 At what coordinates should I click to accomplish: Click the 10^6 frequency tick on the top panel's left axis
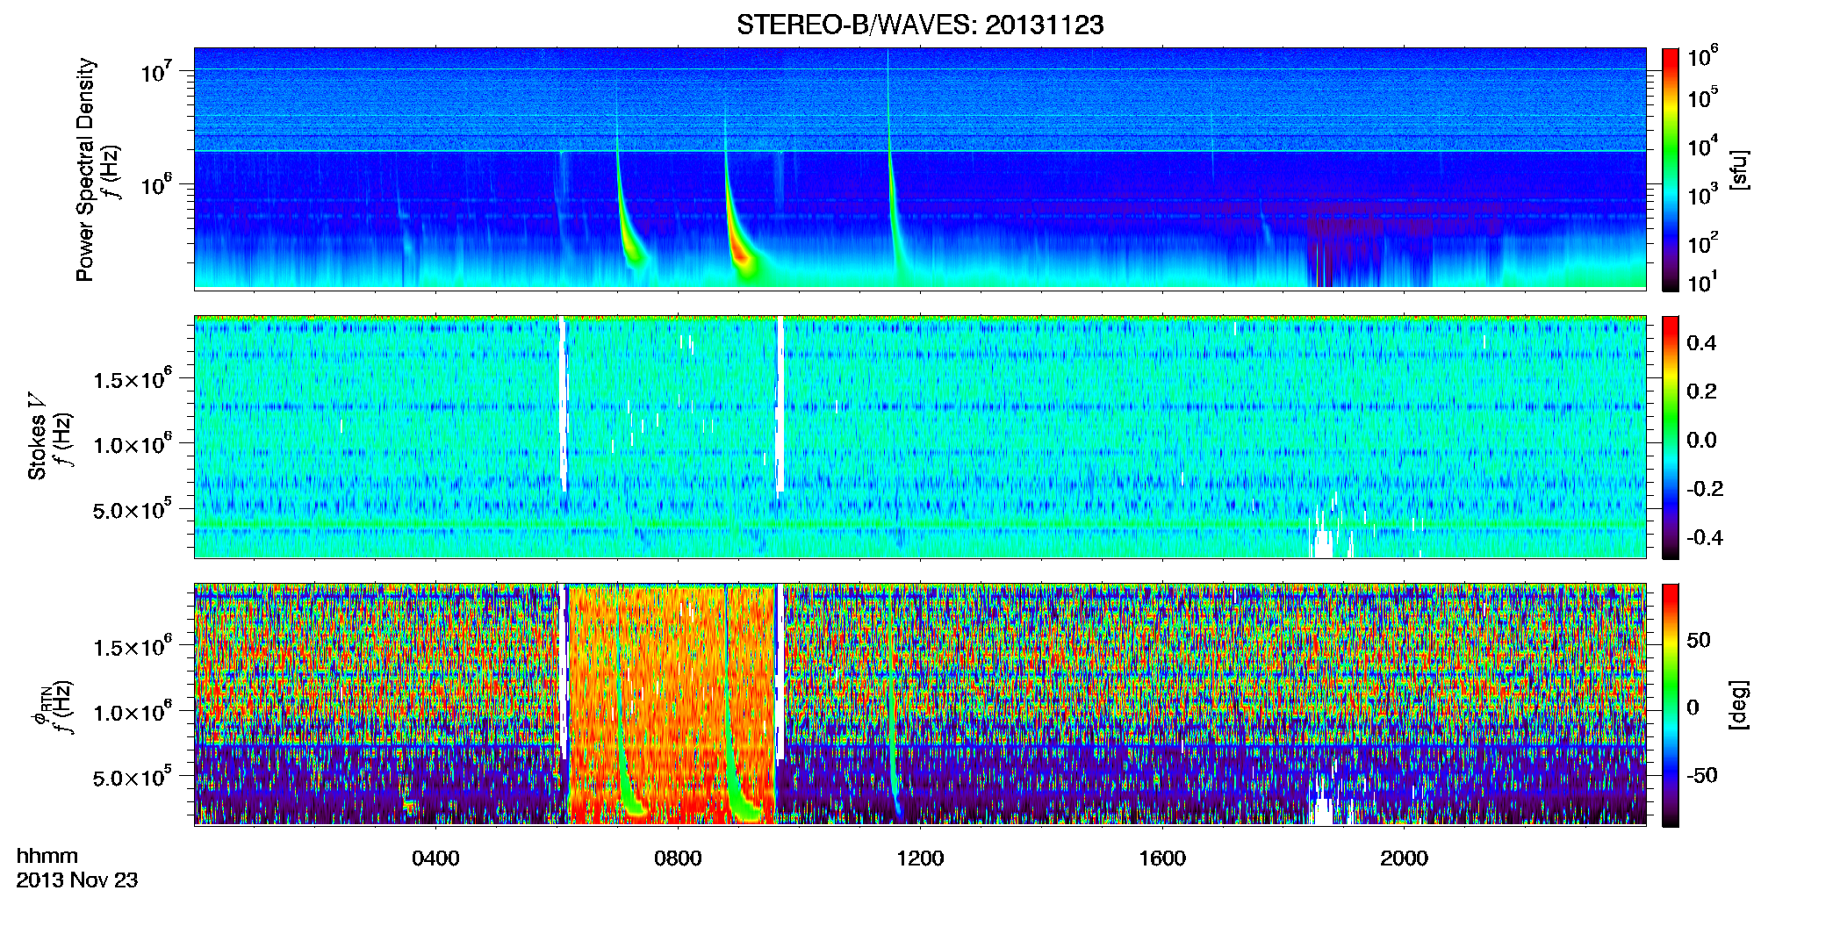[x=156, y=185]
